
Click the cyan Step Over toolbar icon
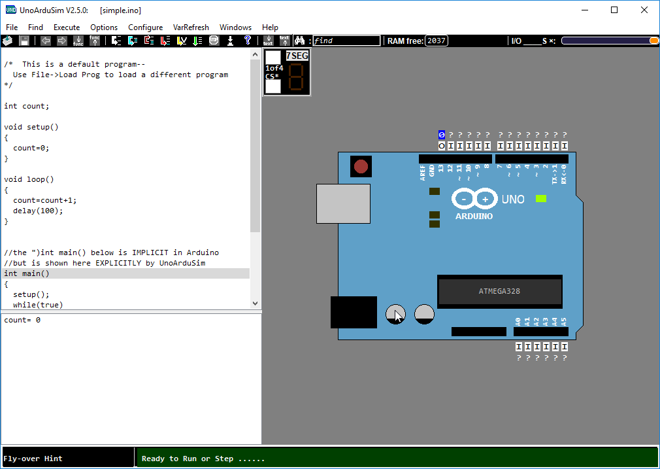click(x=133, y=41)
